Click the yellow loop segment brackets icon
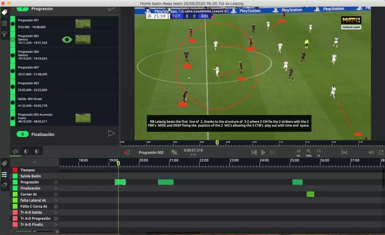Viewport: 385px width, 235px height. 344,152
